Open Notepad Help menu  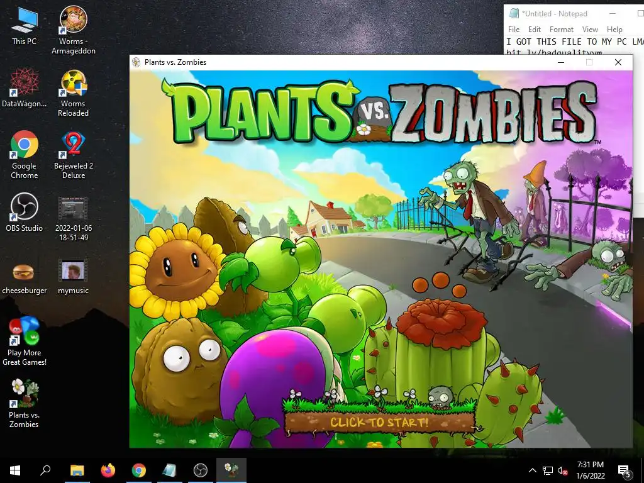click(x=614, y=29)
